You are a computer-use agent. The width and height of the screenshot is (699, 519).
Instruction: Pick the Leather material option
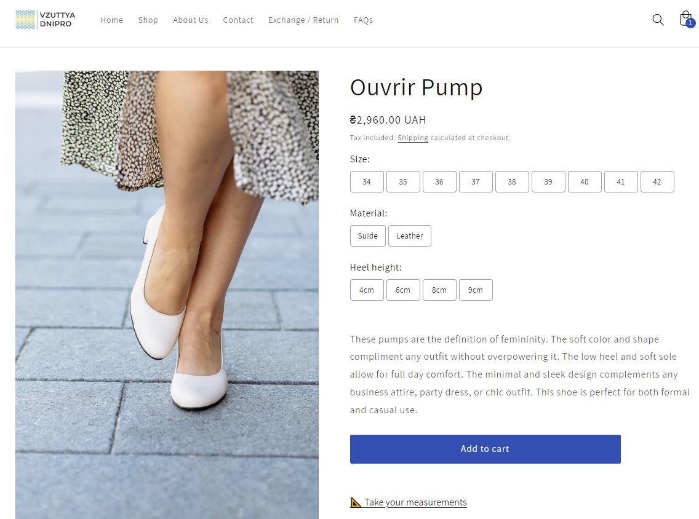coord(410,236)
